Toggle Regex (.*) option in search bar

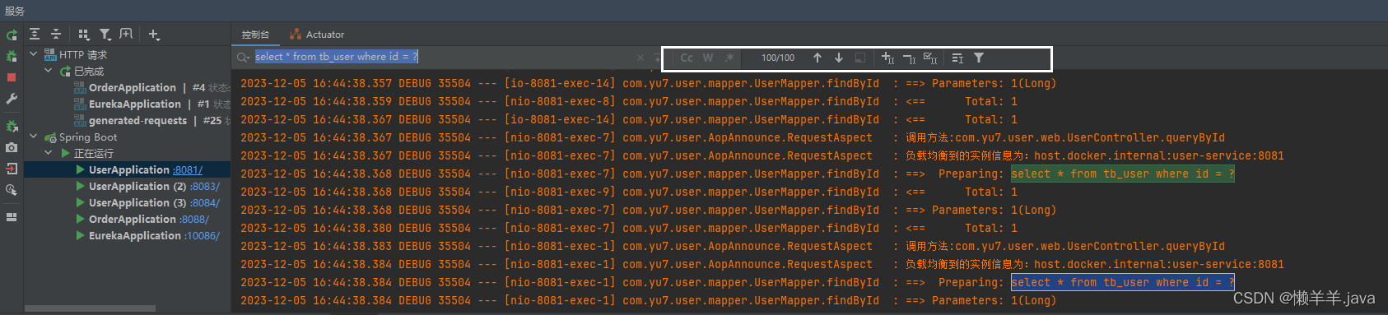pos(729,58)
